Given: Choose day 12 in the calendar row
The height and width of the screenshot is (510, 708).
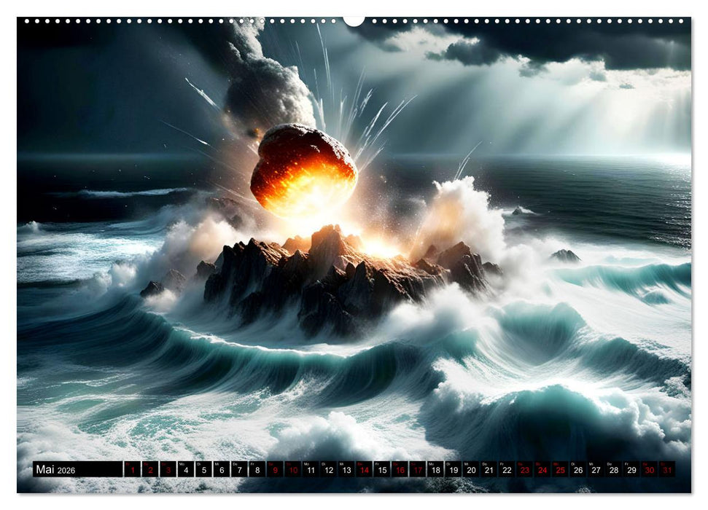Looking at the screenshot, I should (328, 470).
